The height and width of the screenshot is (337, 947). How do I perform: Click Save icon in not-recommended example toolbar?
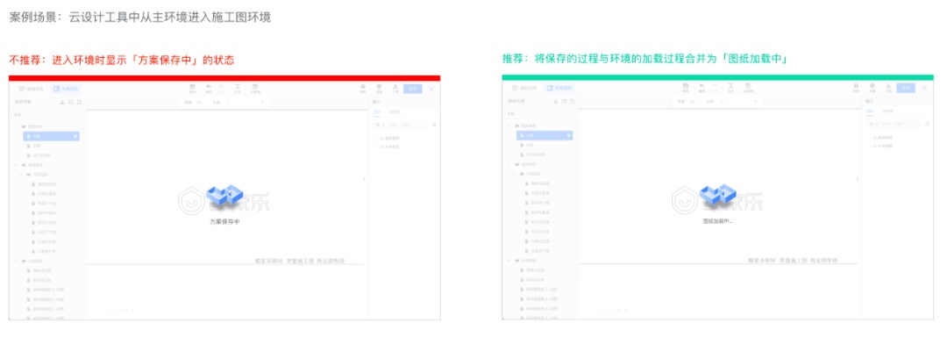pos(192,88)
